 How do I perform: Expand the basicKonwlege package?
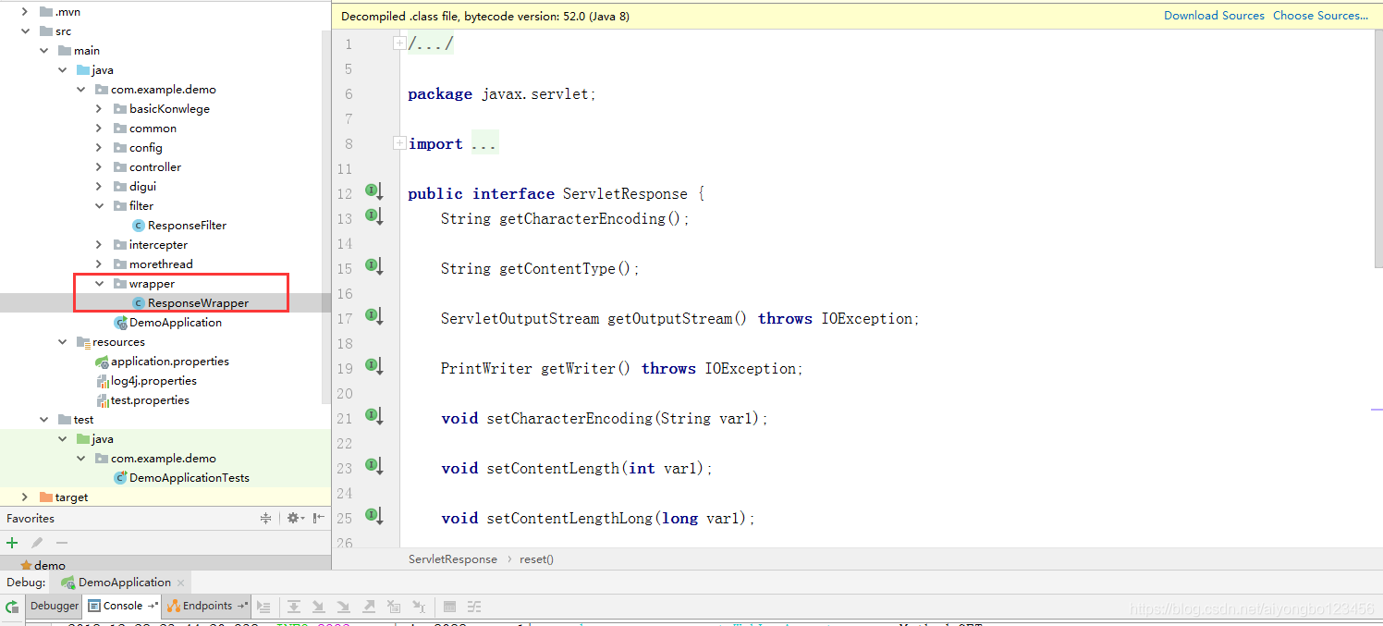(99, 109)
